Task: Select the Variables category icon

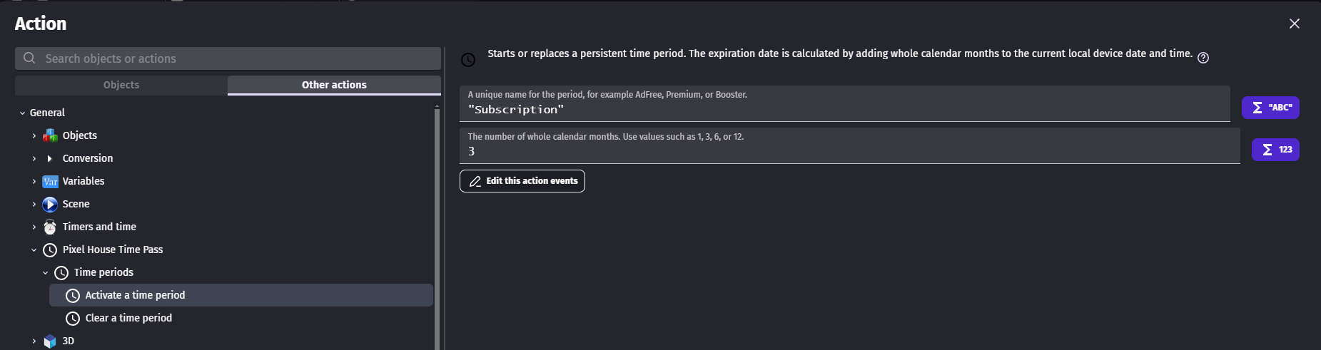Action: click(50, 181)
